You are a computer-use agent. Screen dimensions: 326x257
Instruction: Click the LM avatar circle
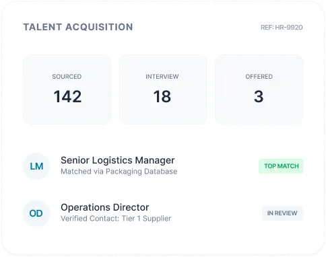click(36, 166)
